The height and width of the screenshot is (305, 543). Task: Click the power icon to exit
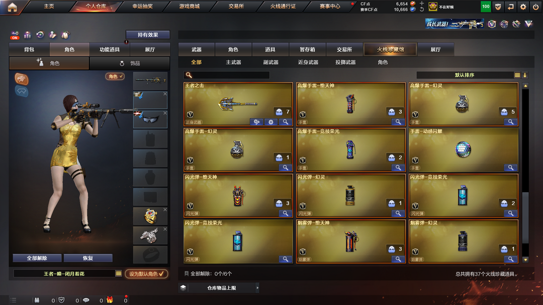click(x=536, y=7)
